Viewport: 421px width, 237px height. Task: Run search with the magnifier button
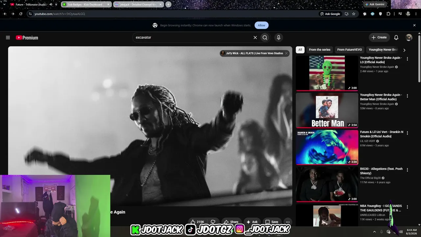point(265,38)
